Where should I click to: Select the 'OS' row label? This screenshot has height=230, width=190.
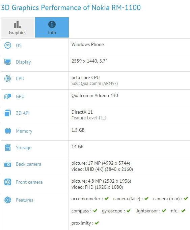tap(19, 45)
